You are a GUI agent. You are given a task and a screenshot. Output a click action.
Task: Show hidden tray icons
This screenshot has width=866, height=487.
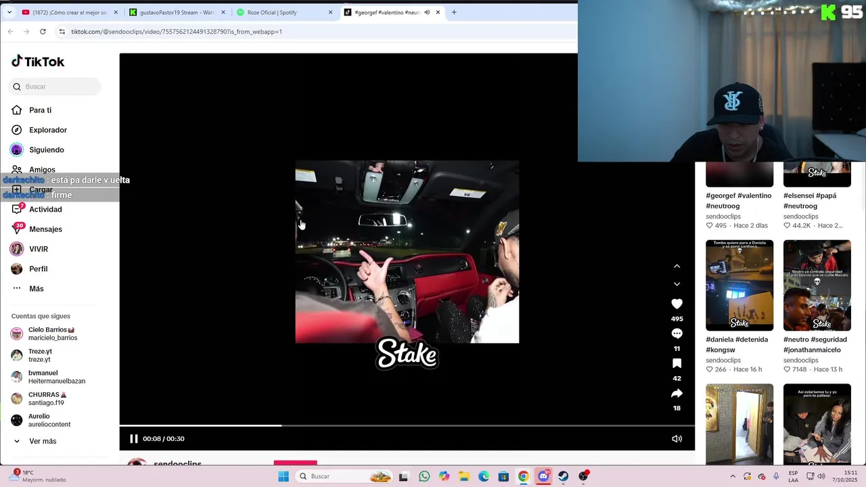[733, 476]
